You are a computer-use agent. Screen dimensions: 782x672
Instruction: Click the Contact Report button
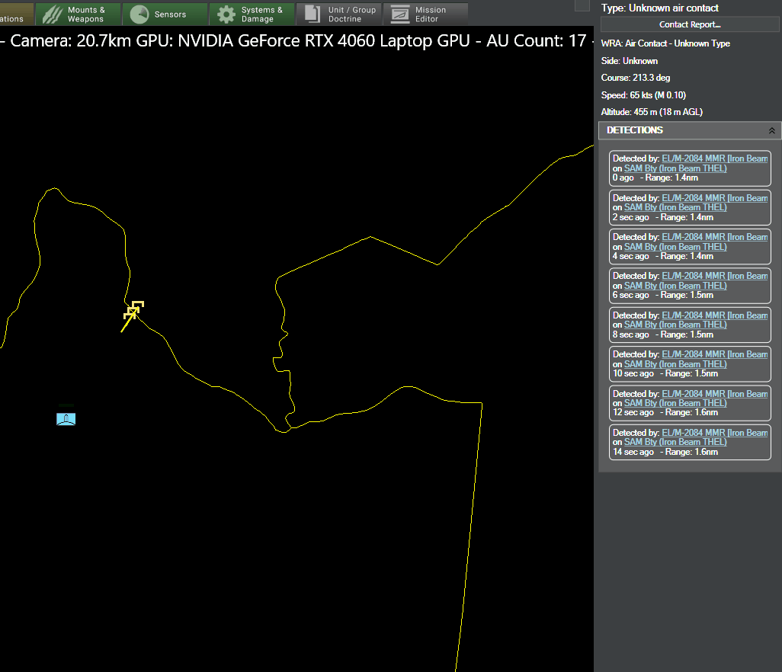coord(690,24)
